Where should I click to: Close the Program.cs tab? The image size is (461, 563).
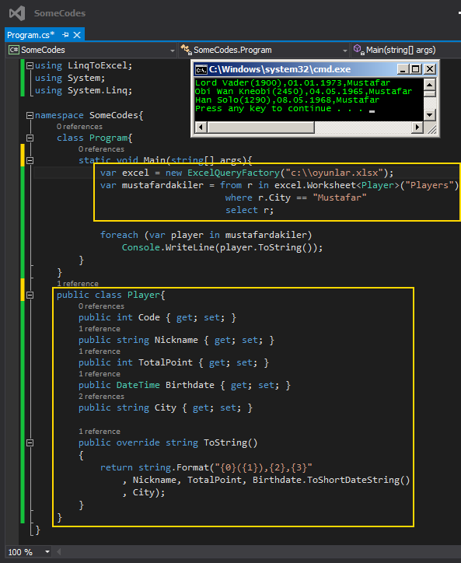coord(77,35)
